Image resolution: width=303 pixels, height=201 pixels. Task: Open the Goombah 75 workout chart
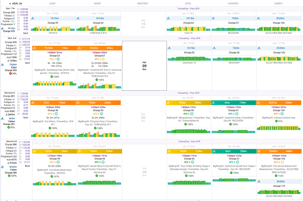189,58
